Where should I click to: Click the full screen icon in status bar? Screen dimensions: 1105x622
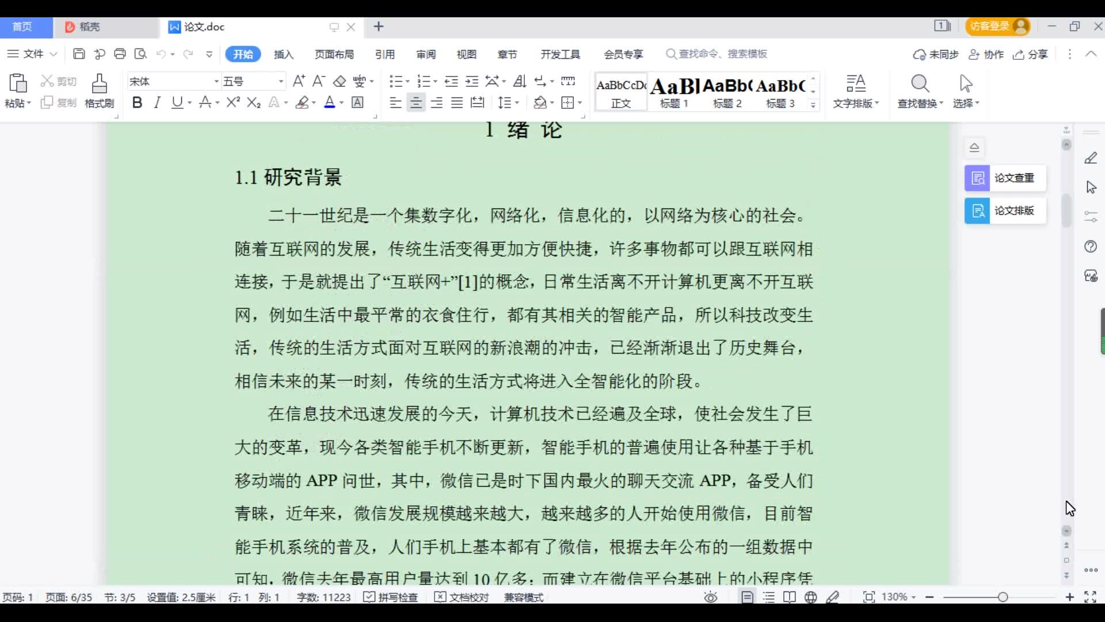pos(1090,597)
